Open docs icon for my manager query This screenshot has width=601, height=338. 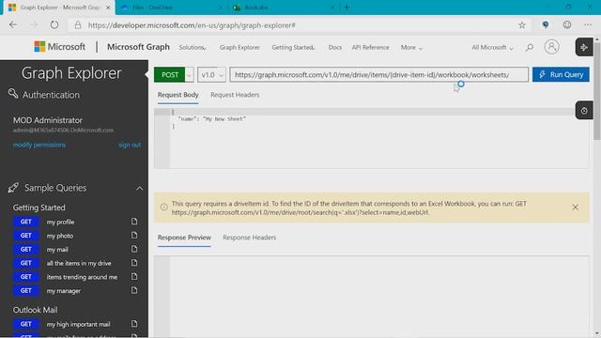[x=134, y=290]
